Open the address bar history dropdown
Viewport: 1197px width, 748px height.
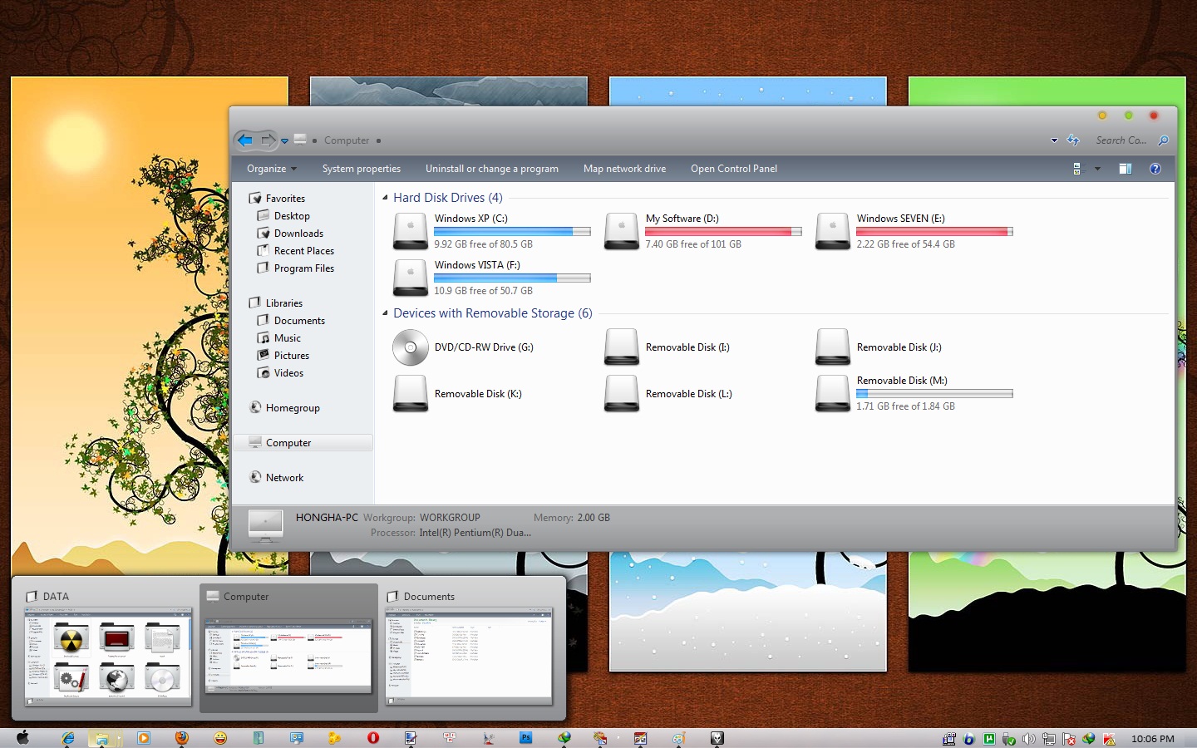coord(1054,140)
